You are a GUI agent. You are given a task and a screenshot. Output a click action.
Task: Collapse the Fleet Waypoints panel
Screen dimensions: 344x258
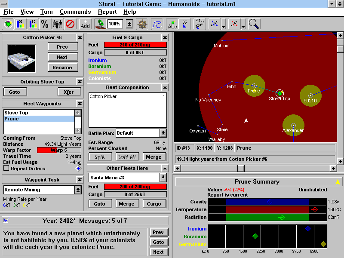(80, 104)
